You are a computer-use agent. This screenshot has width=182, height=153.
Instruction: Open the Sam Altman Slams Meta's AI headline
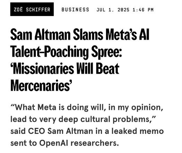(x=80, y=34)
